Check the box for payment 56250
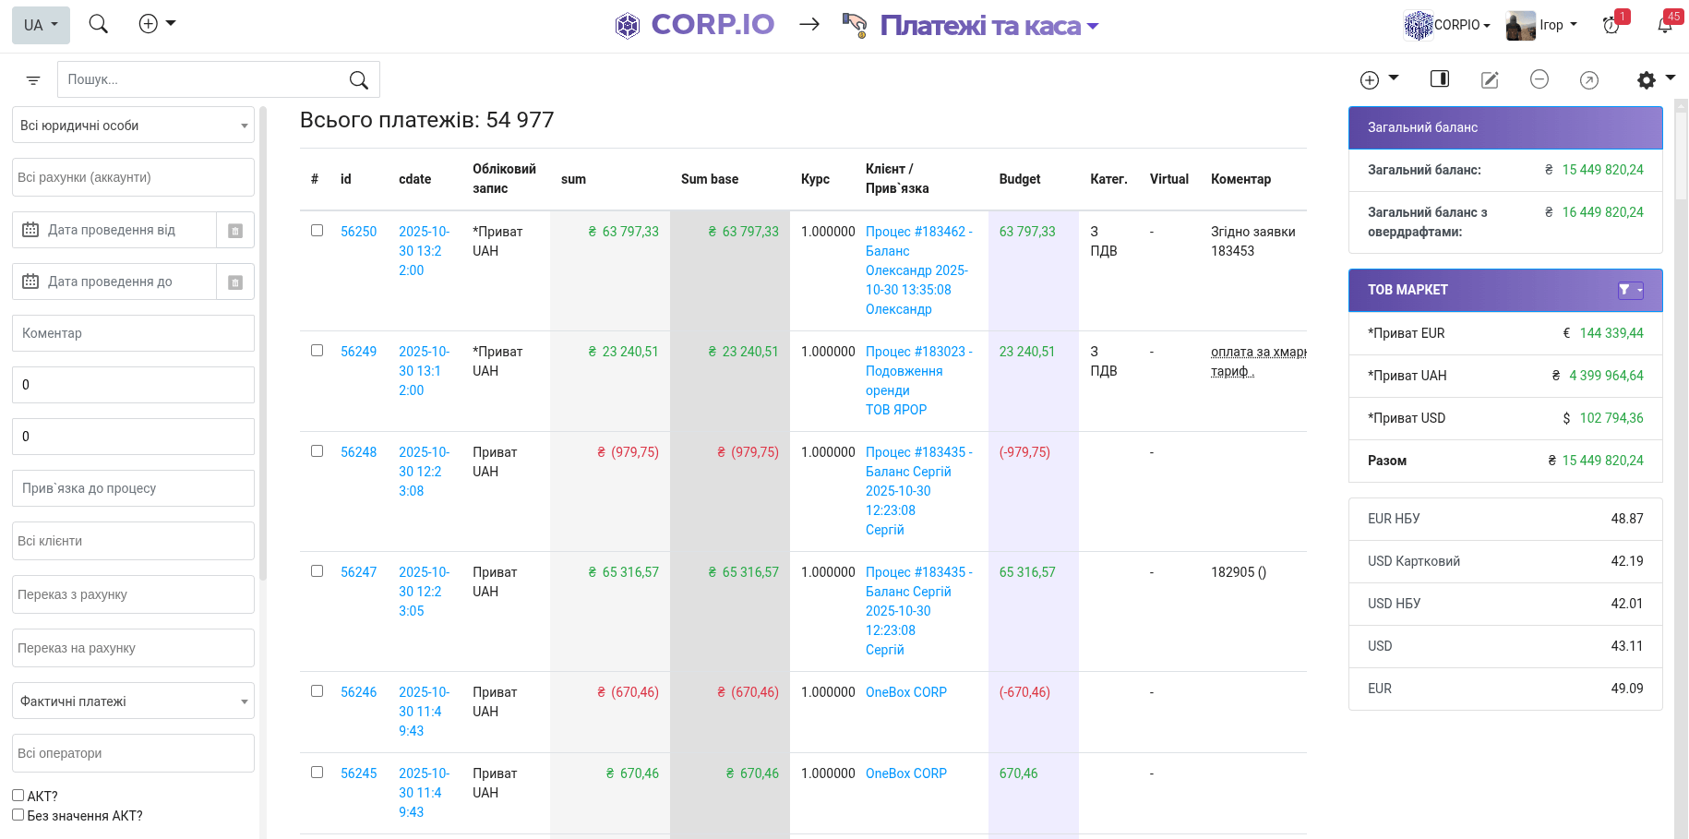Viewport: 1689px width, 839px height. tap(317, 231)
